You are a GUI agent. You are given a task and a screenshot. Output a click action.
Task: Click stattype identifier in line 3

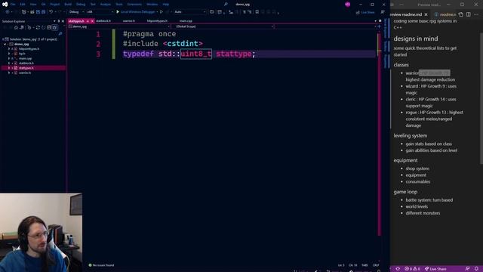click(233, 54)
